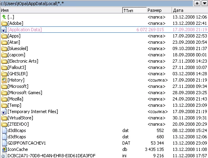Select the GHISLER folder entry
This screenshot has width=208, height=158.
(x=104, y=74)
